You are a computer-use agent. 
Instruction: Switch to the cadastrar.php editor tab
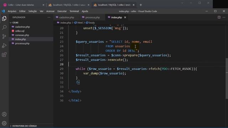[x=67, y=17]
